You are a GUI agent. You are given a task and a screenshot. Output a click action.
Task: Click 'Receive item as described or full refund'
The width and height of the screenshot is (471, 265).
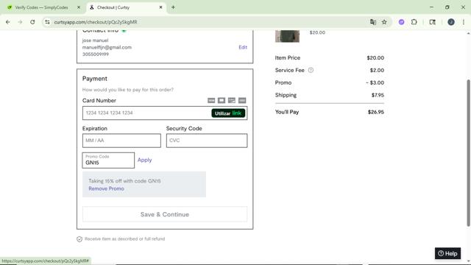point(124,239)
